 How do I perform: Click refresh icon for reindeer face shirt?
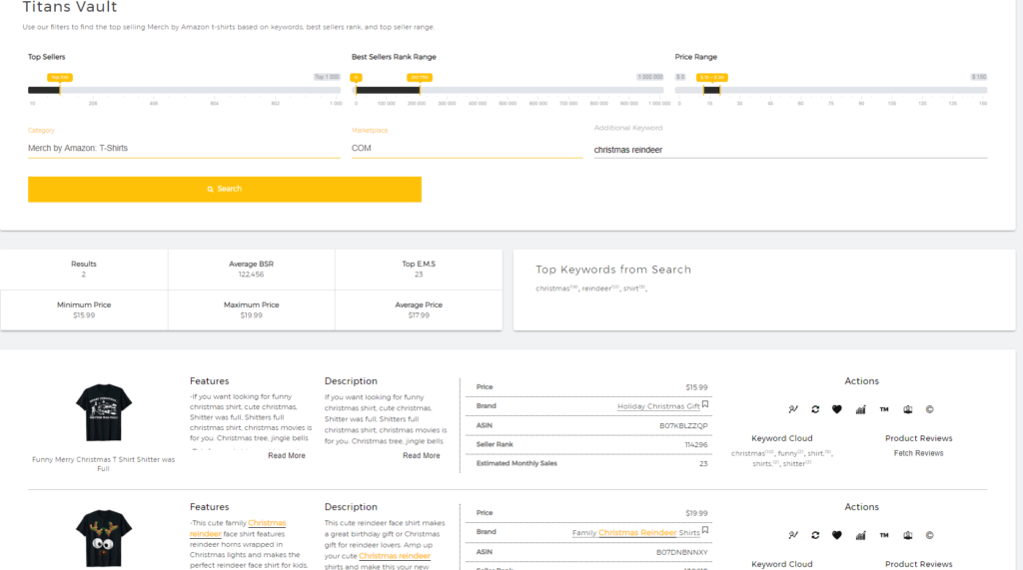(815, 535)
